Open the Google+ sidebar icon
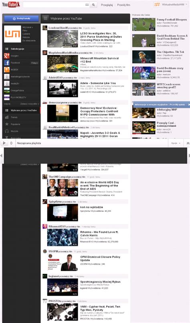Viewport: 190px width, 323px height. (x=7, y=56)
